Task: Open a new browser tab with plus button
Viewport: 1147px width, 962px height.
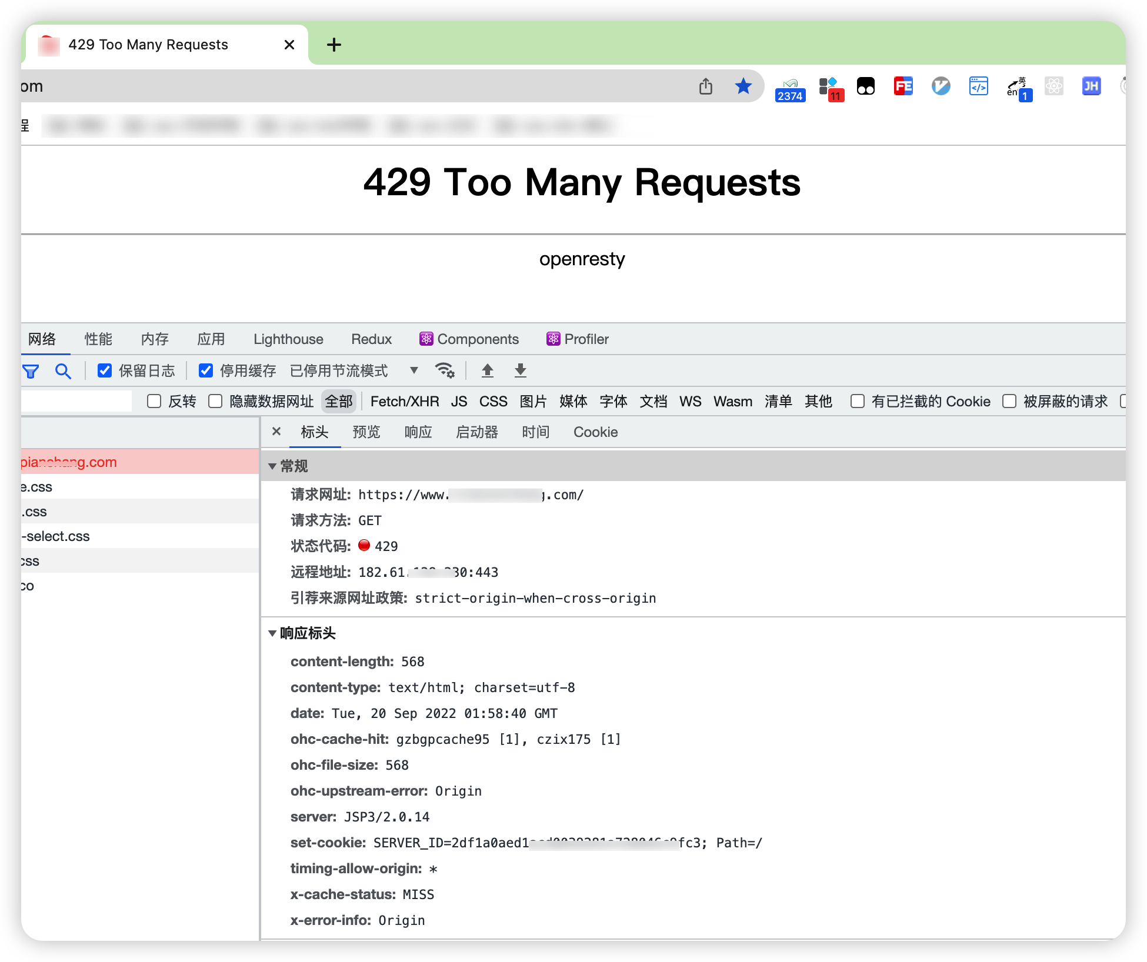Action: click(334, 45)
